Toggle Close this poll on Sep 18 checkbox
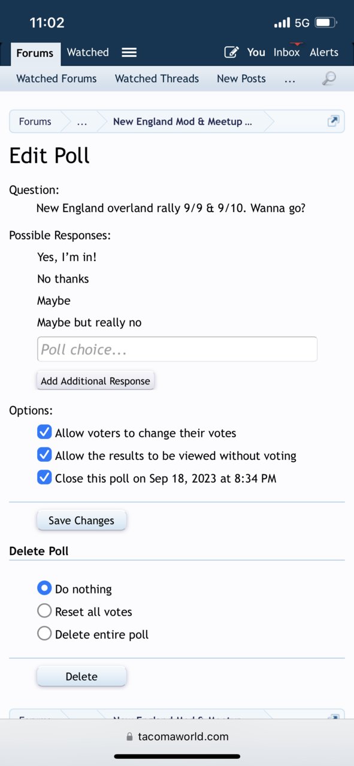Screen dimensions: 354x766 pyautogui.click(x=44, y=477)
